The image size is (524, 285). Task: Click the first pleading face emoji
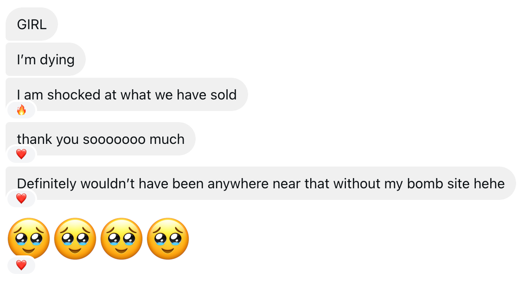click(x=29, y=238)
